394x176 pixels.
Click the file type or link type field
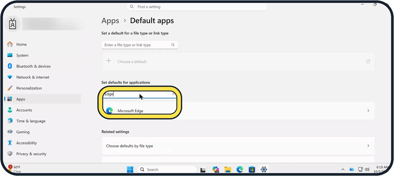(x=140, y=45)
